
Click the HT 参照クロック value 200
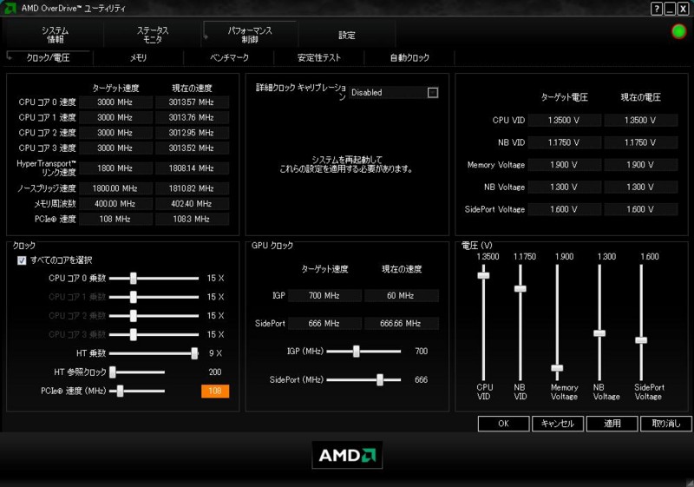point(215,372)
